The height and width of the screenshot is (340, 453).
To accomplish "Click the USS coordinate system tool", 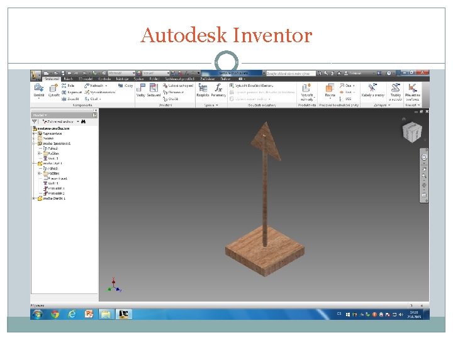I will (345, 99).
